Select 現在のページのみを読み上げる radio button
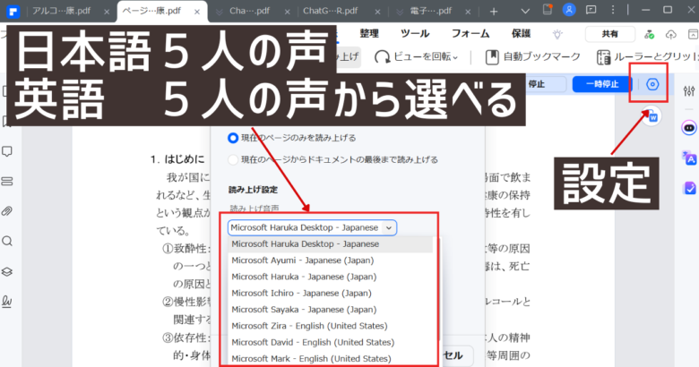699x367 pixels. [x=233, y=138]
